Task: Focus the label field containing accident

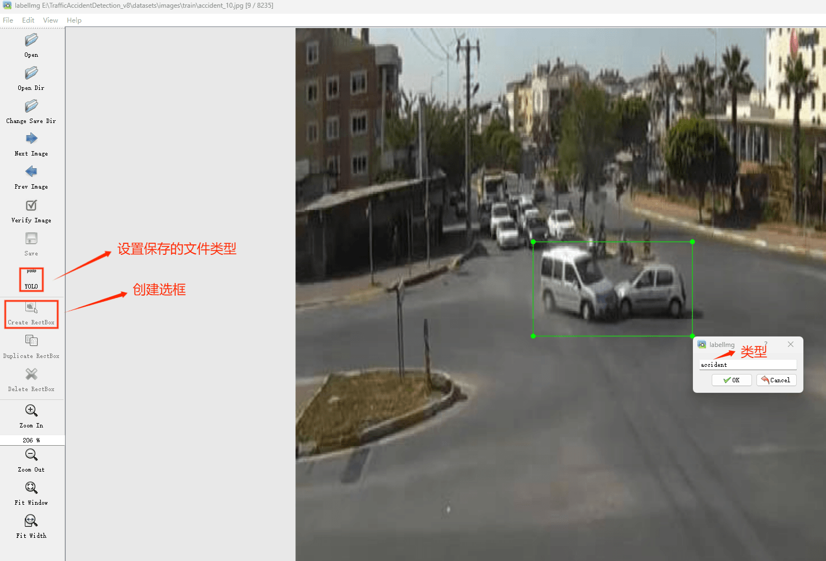Action: pos(748,365)
